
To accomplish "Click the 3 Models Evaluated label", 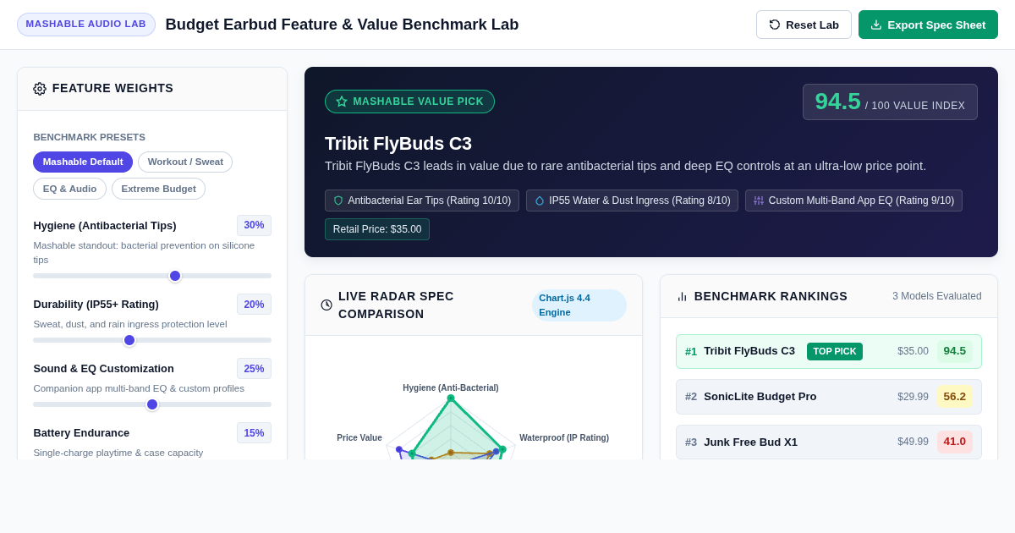I will (x=937, y=296).
